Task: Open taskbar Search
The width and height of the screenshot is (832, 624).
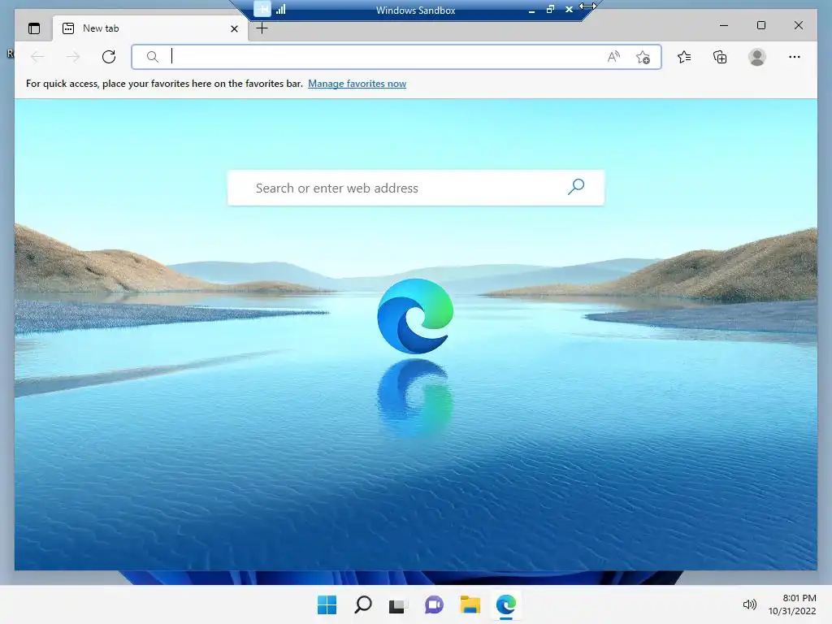Action: pyautogui.click(x=363, y=604)
